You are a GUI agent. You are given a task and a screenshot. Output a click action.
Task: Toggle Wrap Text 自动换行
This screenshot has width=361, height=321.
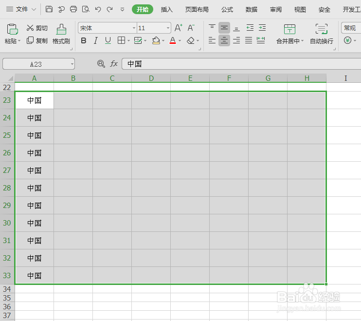tap(322, 34)
